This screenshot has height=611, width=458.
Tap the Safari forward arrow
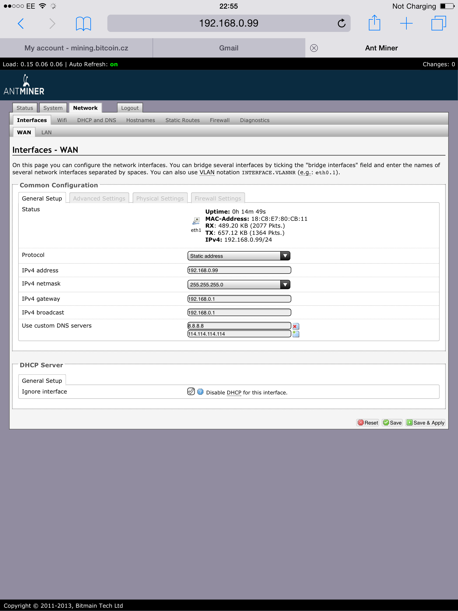click(52, 23)
